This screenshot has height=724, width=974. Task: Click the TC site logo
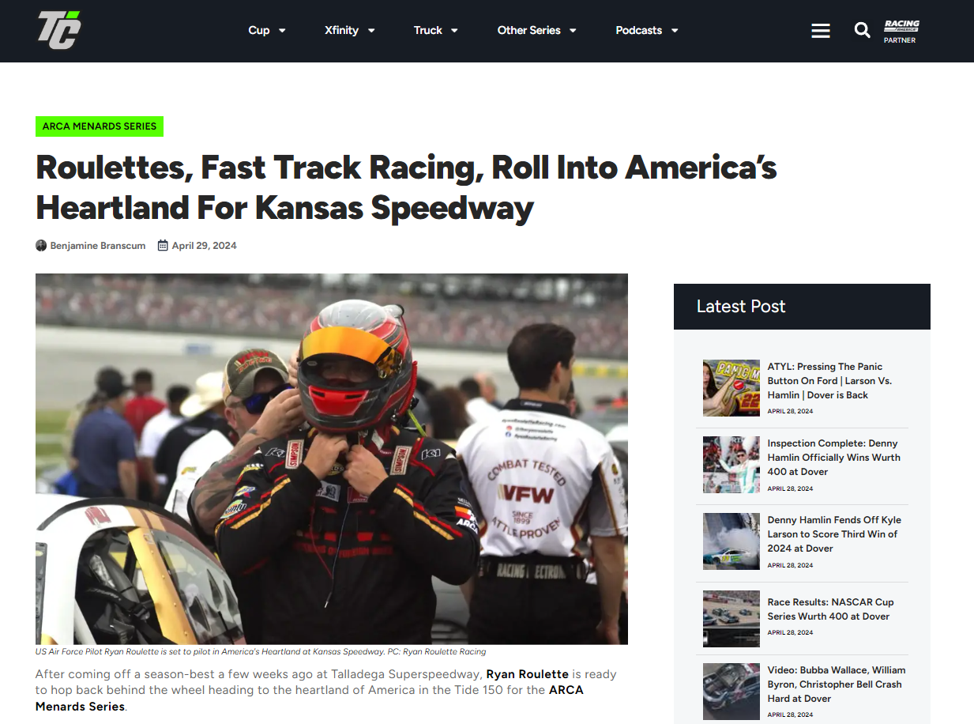(x=59, y=30)
